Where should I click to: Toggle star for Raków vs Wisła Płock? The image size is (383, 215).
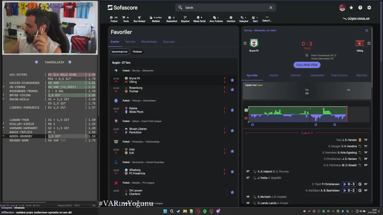click(x=232, y=110)
